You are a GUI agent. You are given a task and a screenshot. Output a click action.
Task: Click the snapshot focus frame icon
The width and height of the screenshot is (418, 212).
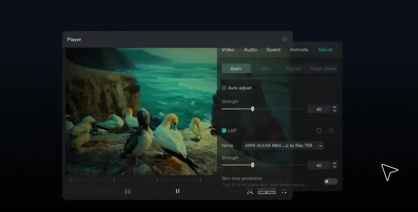click(x=250, y=191)
